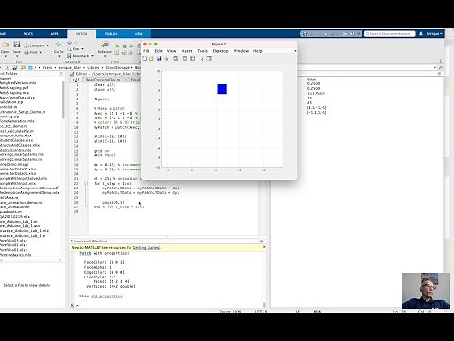Click the Search Documentation field
Viewport: 454px width, 341px height.
tap(390, 33)
